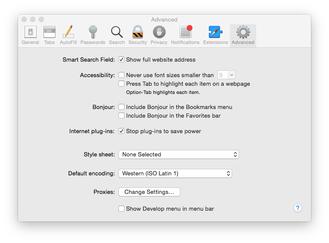Viewport: 329px width, 243px height.
Task: Uncheck Show full website address
Action: tap(121, 59)
